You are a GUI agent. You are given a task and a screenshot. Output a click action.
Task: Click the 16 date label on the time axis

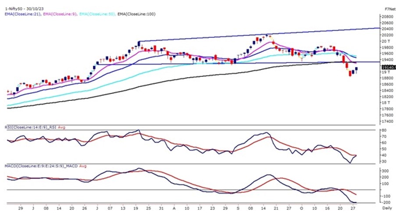[x=327, y=208]
